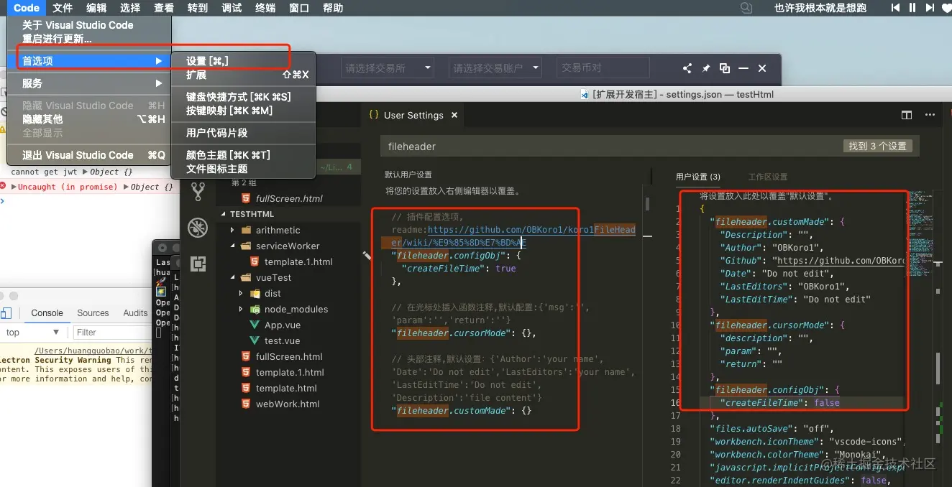This screenshot has width=952, height=487.
Task: Click the /Users/huangguobao/work file path link
Action: (x=93, y=351)
